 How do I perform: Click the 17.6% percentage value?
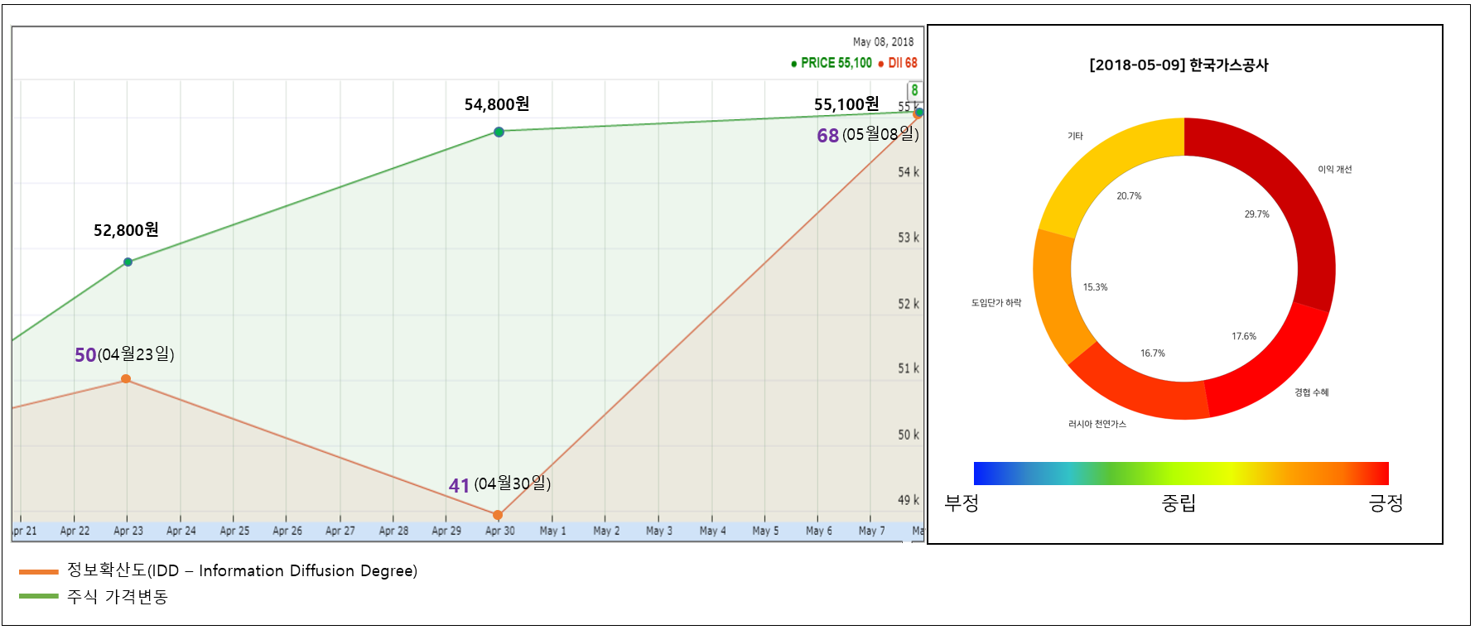(x=1244, y=337)
